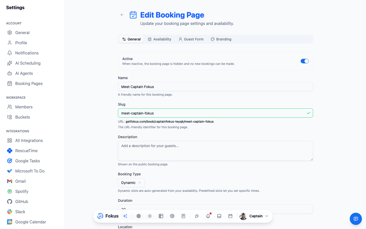
Task: Click the Captain avatar picture
Action: point(243,216)
